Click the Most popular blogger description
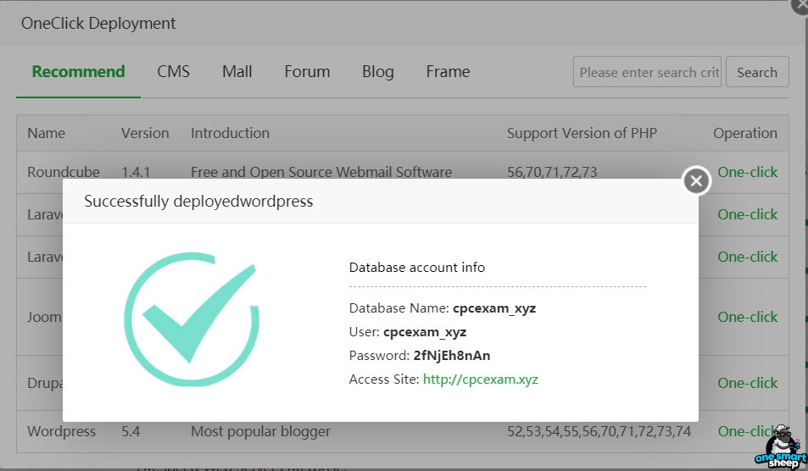The width and height of the screenshot is (808, 471). 261,431
